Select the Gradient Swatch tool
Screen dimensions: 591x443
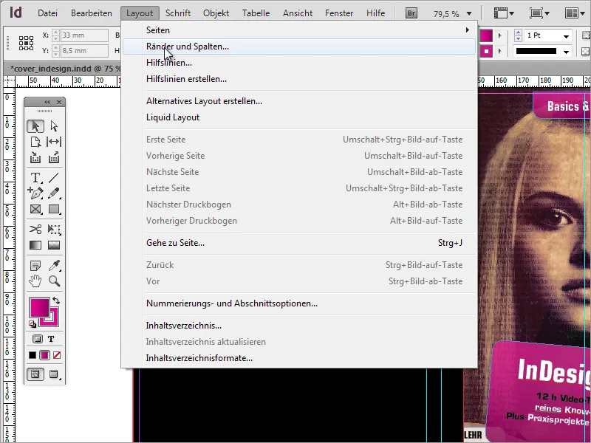click(x=35, y=245)
